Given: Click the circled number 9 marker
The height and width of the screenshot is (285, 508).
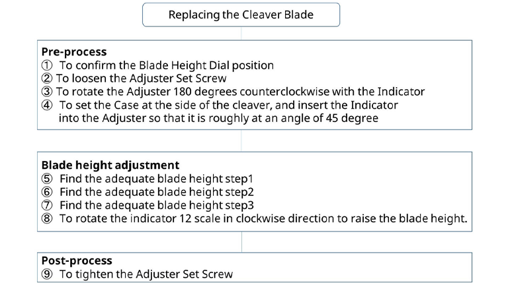Looking at the screenshot, I should coord(46,274).
